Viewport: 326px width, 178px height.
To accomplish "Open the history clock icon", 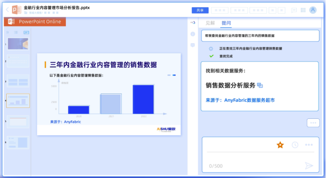I will (x=295, y=145).
